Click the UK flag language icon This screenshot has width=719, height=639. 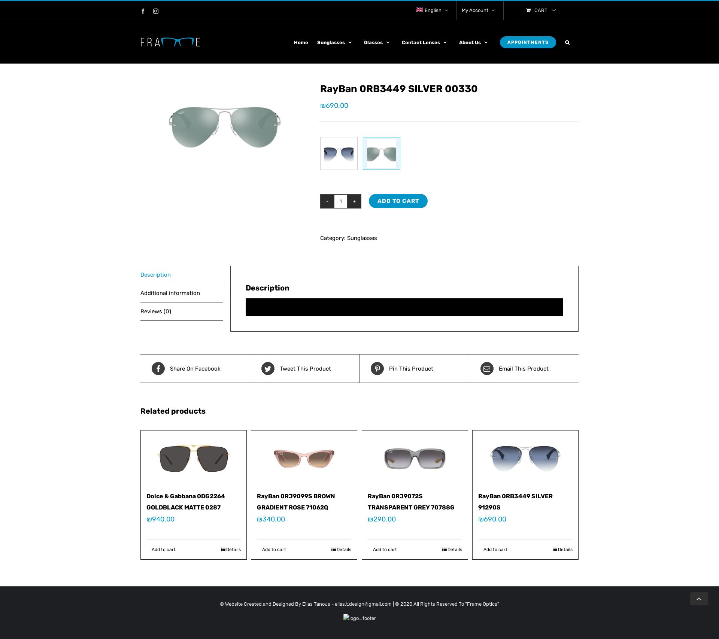pyautogui.click(x=420, y=10)
